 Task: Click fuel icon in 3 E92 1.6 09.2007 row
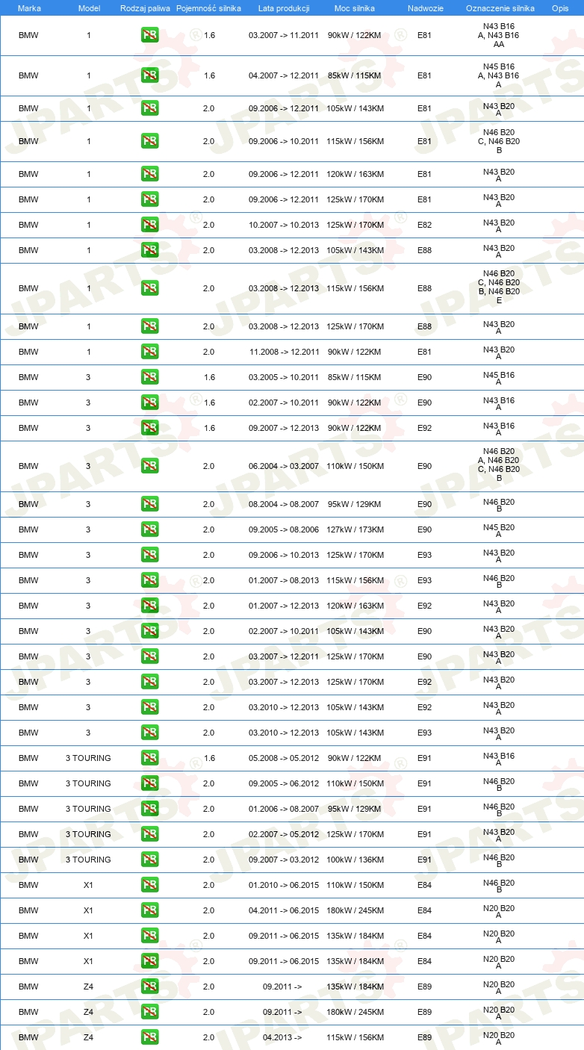[x=149, y=428]
